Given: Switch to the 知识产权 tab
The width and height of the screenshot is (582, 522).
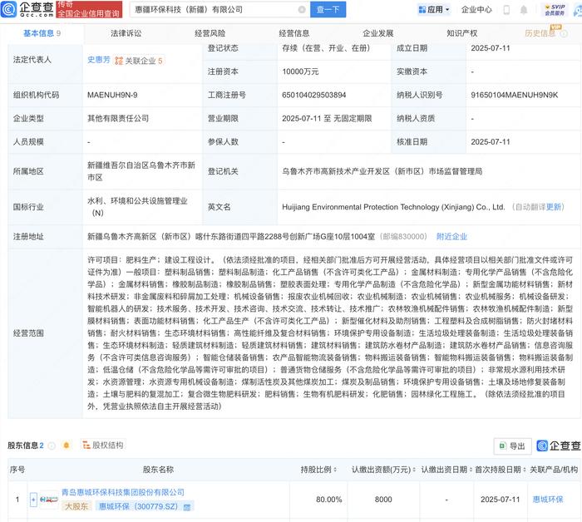Looking at the screenshot, I should click(x=461, y=33).
